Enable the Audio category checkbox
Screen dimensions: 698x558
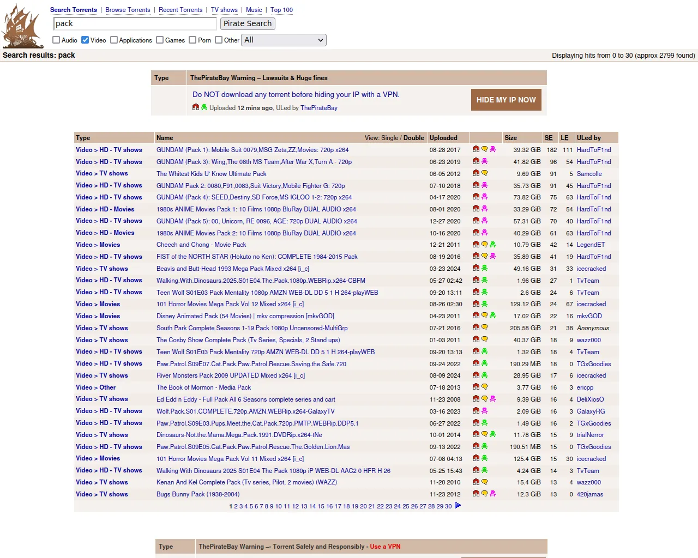coord(56,40)
